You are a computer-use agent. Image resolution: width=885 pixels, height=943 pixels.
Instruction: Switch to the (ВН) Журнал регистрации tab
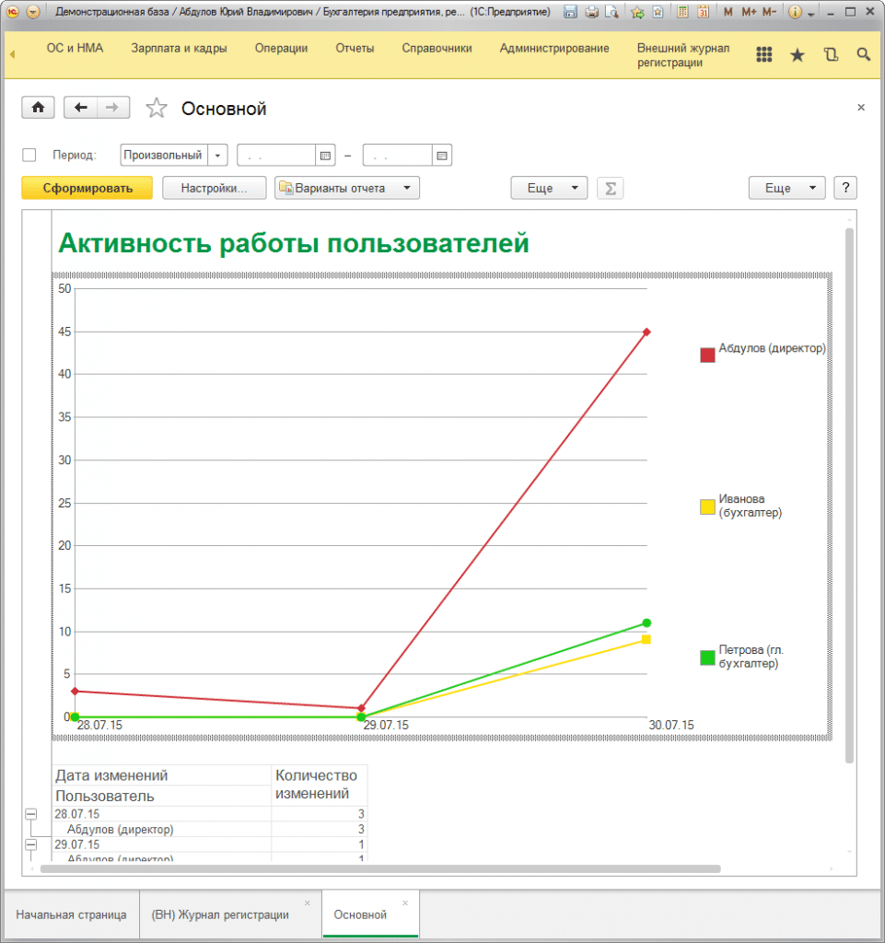[x=220, y=914]
